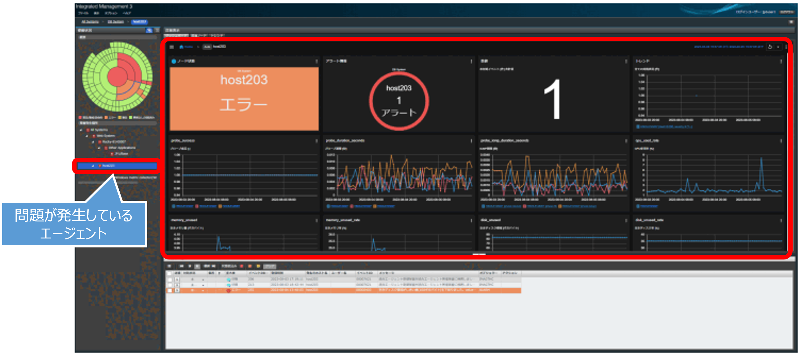Switch to the dashboard tab
The height and width of the screenshot is (356, 801).
tap(176, 35)
